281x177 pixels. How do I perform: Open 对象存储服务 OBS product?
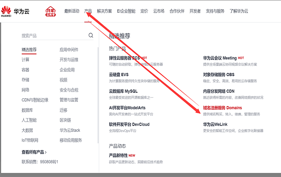click(x=219, y=75)
